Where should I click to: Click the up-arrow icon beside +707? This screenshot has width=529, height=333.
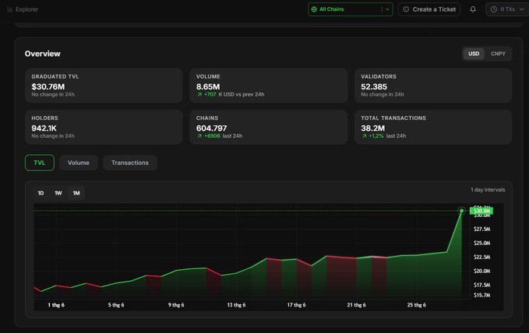pyautogui.click(x=199, y=95)
